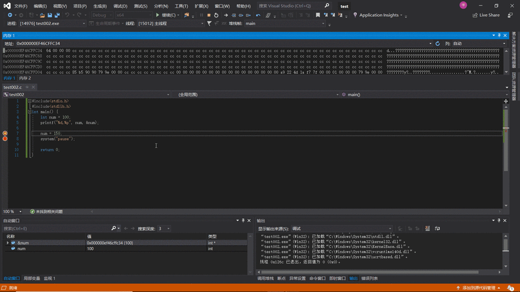The width and height of the screenshot is (520, 292).
Task: Click the memory address input field
Action: pos(222,43)
